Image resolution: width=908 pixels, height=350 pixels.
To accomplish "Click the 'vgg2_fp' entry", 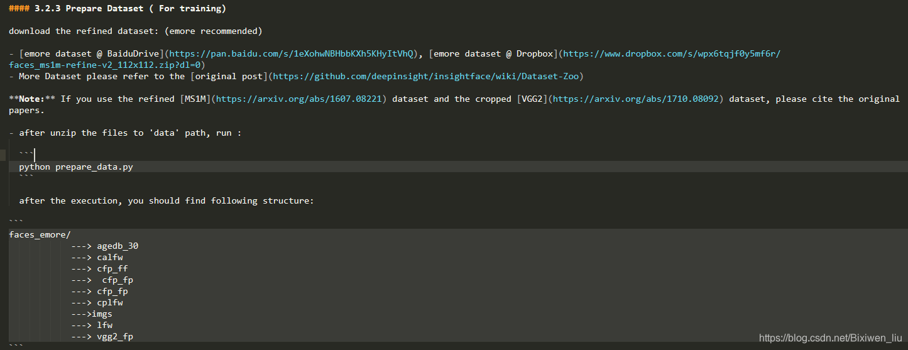I will coord(115,336).
